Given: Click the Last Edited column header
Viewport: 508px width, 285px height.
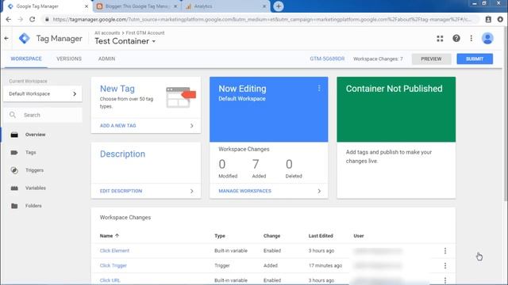Looking at the screenshot, I should (321, 236).
